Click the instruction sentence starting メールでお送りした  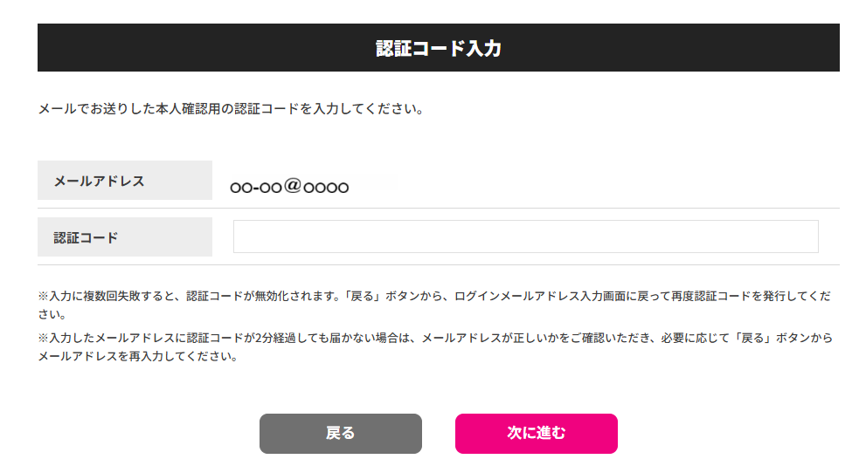232,110
